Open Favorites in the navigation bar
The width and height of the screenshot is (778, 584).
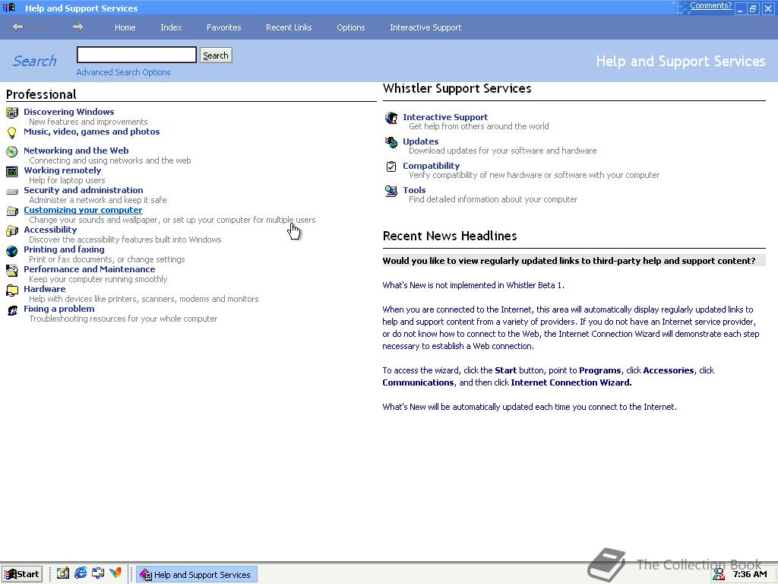click(224, 27)
